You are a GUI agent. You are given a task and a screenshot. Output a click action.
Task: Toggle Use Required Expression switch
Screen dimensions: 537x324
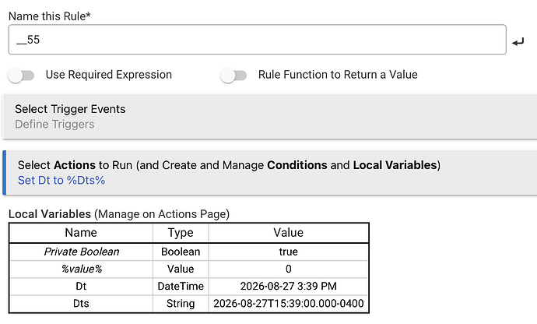(x=21, y=75)
